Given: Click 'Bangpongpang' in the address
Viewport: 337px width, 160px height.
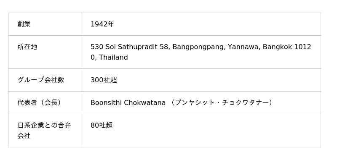Looking at the screenshot, I should (x=199, y=47).
